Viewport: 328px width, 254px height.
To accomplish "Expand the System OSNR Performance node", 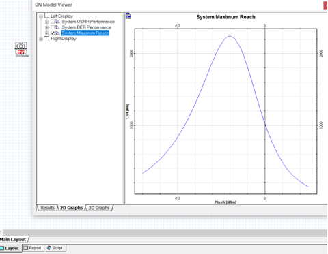I will (47, 22).
